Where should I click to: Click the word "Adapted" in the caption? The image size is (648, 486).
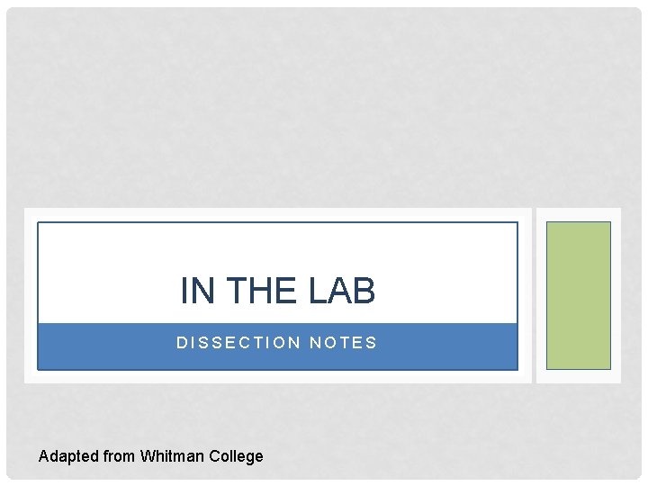pos(68,456)
